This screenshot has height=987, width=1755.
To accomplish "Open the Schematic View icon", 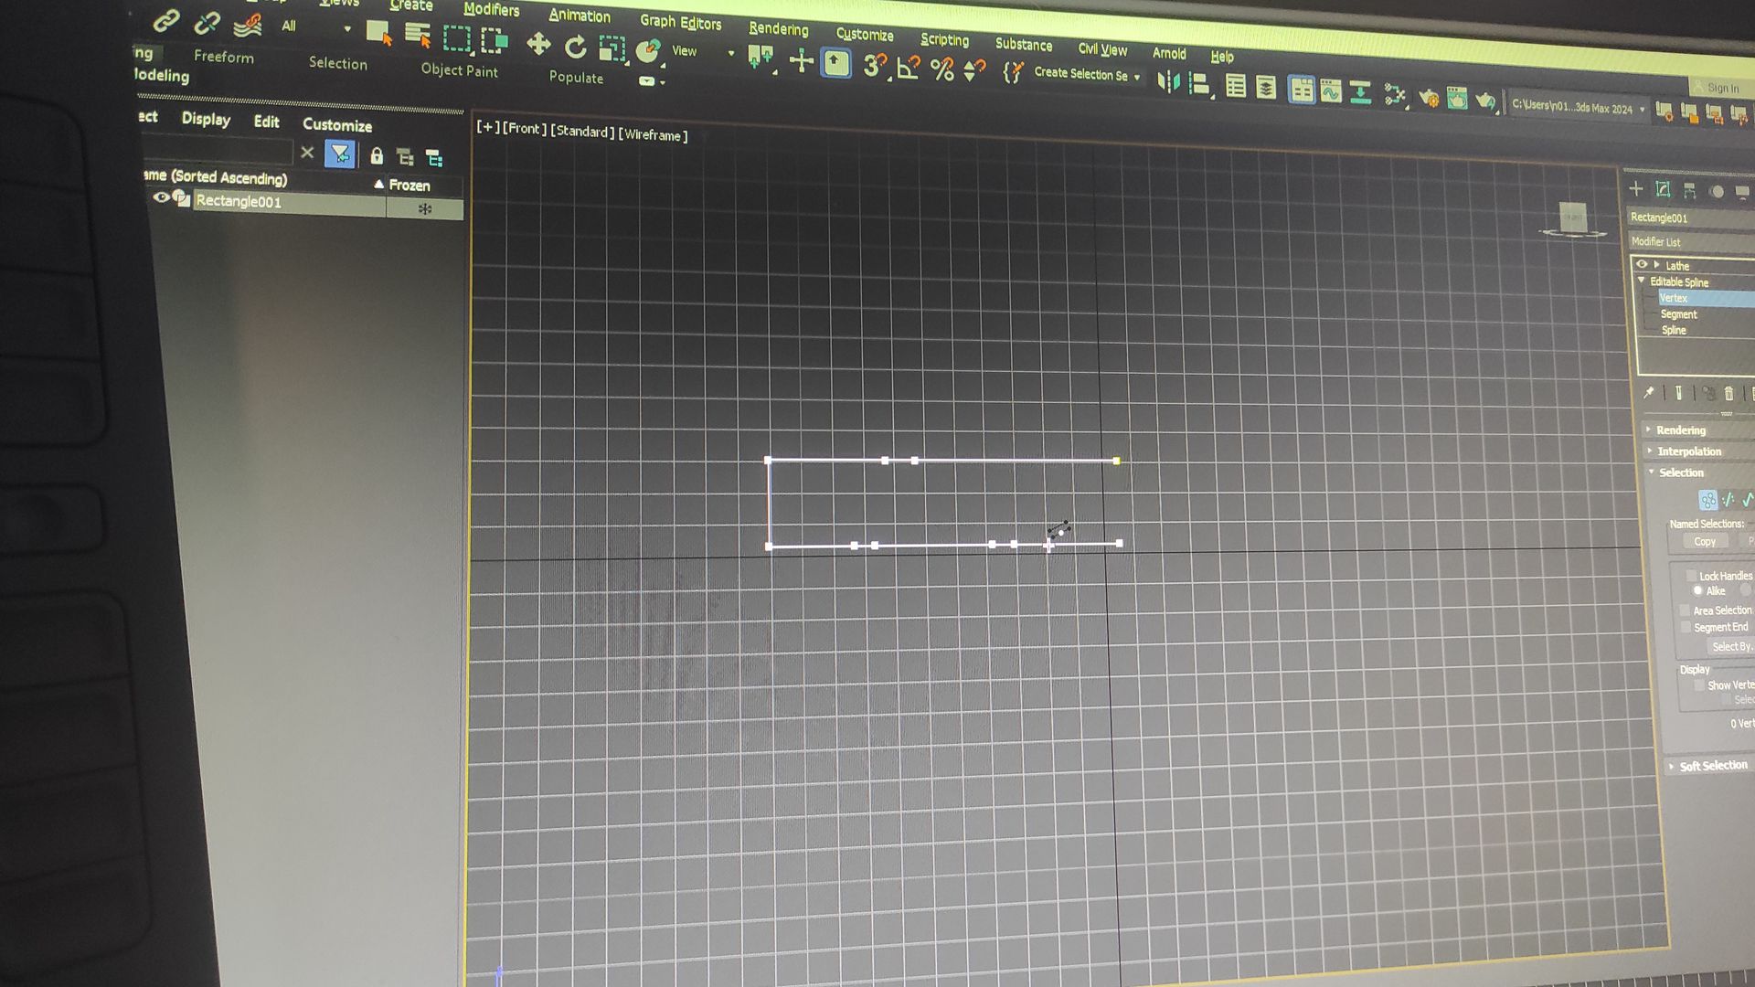I will [1360, 93].
